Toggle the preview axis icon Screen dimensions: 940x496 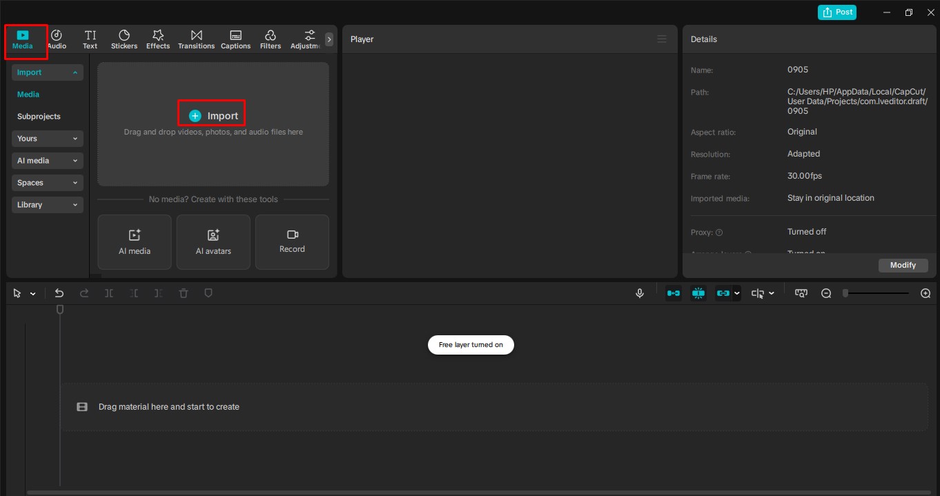[x=758, y=293]
